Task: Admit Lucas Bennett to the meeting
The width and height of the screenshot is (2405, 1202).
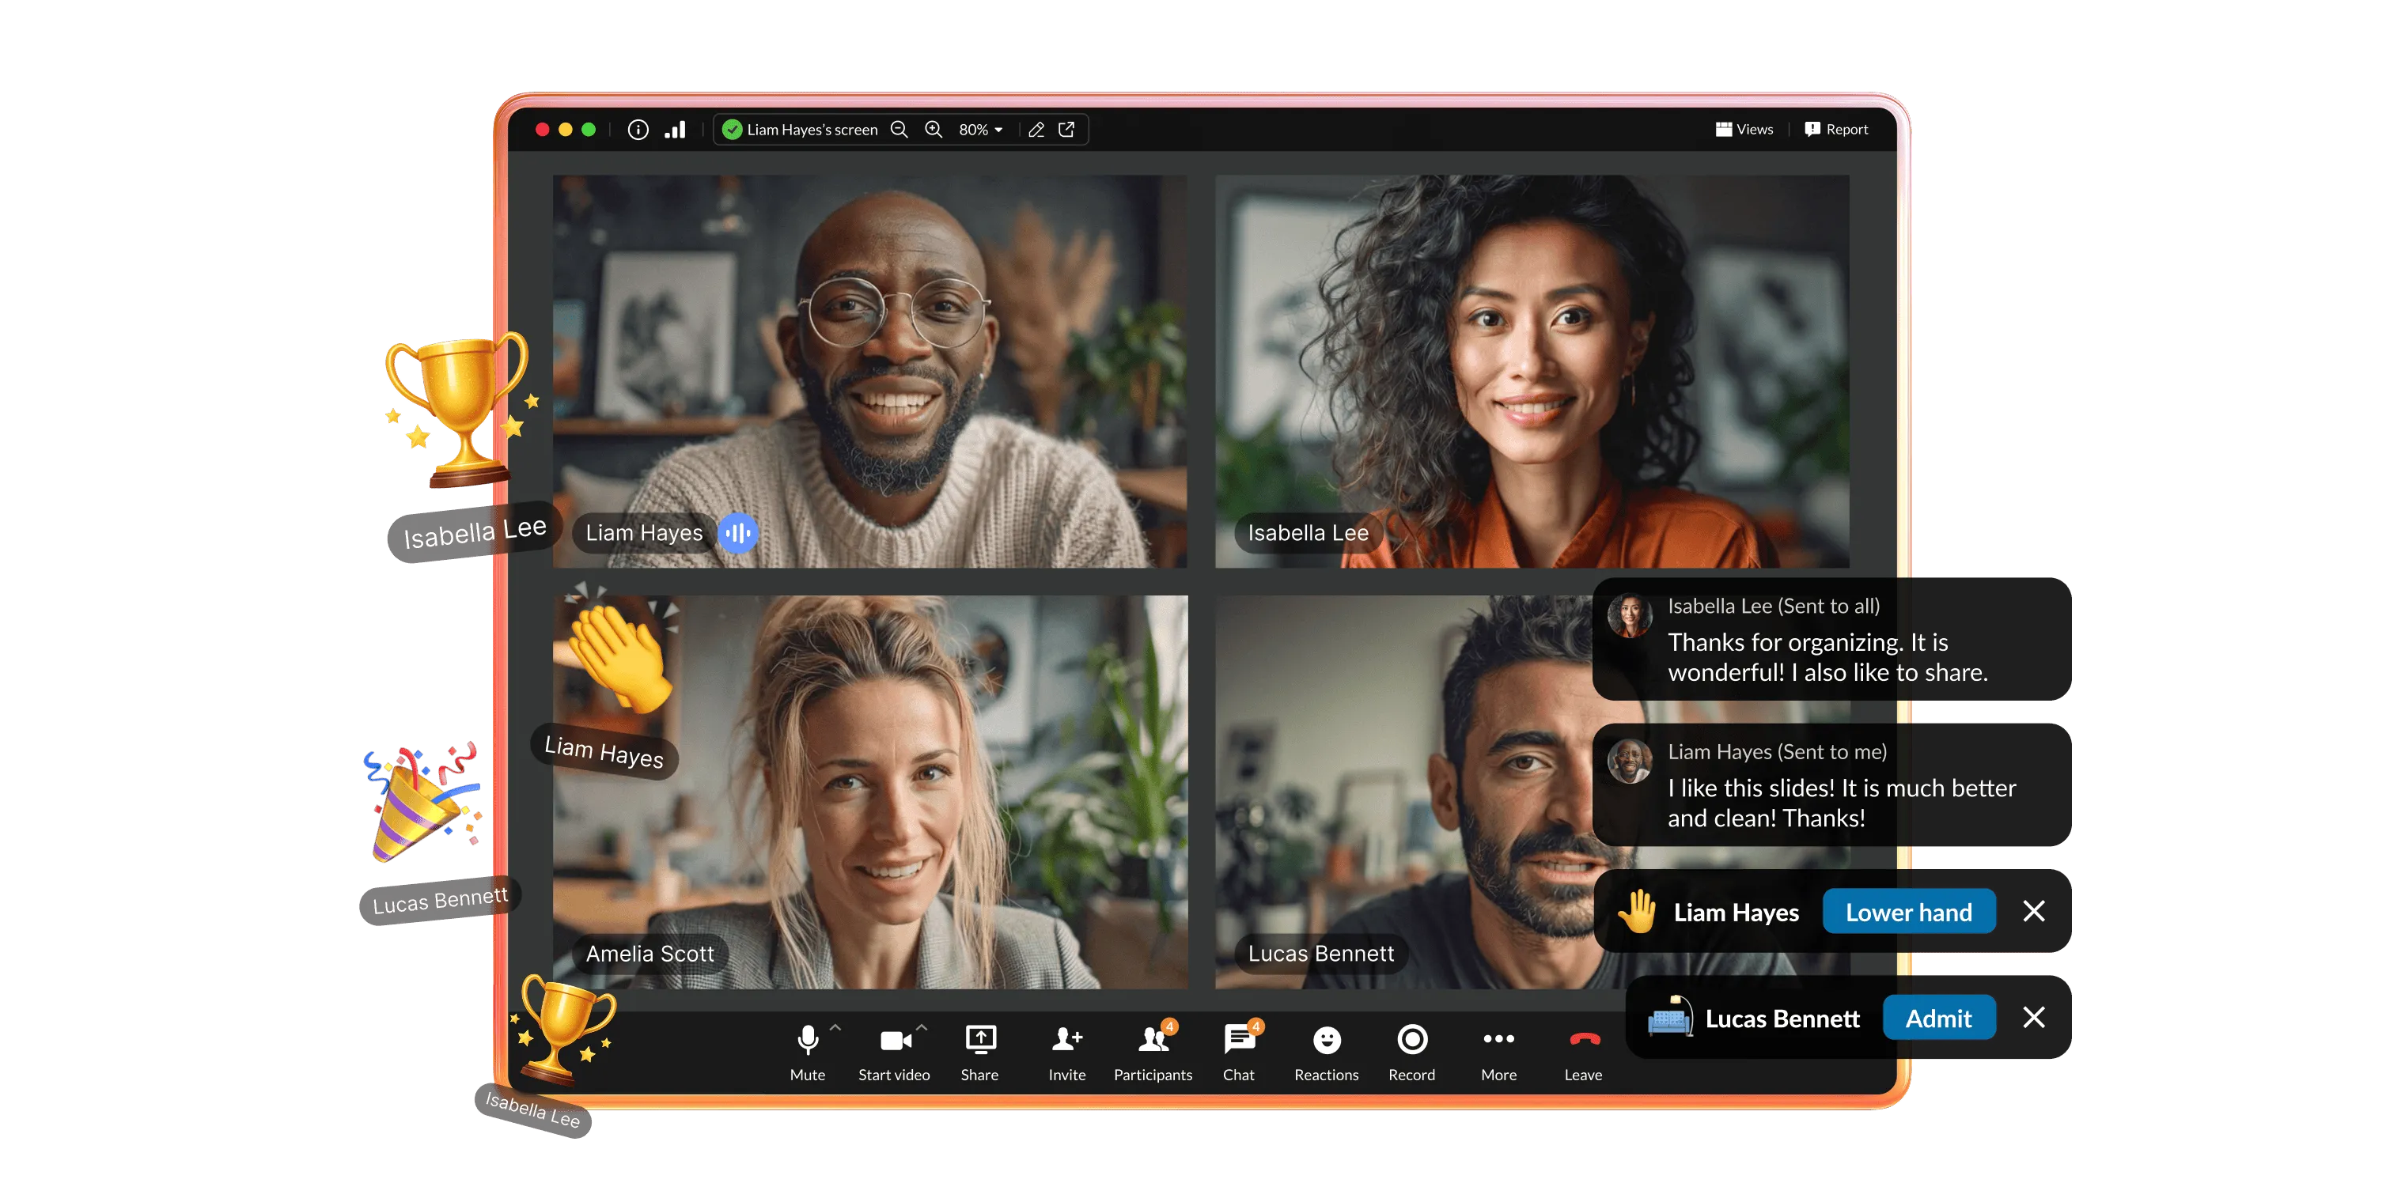Action: point(1939,1019)
